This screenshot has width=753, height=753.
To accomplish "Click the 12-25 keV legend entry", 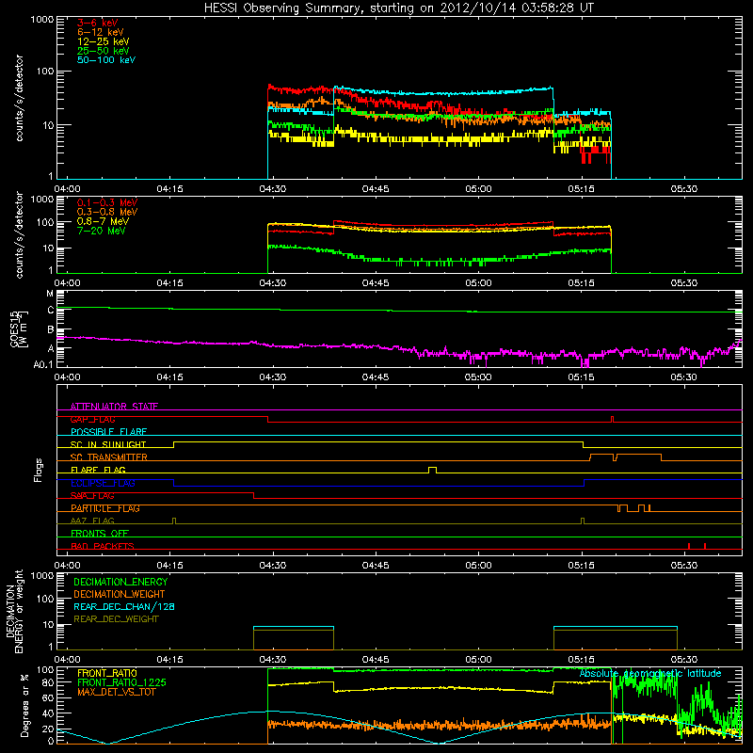I will click(103, 41).
